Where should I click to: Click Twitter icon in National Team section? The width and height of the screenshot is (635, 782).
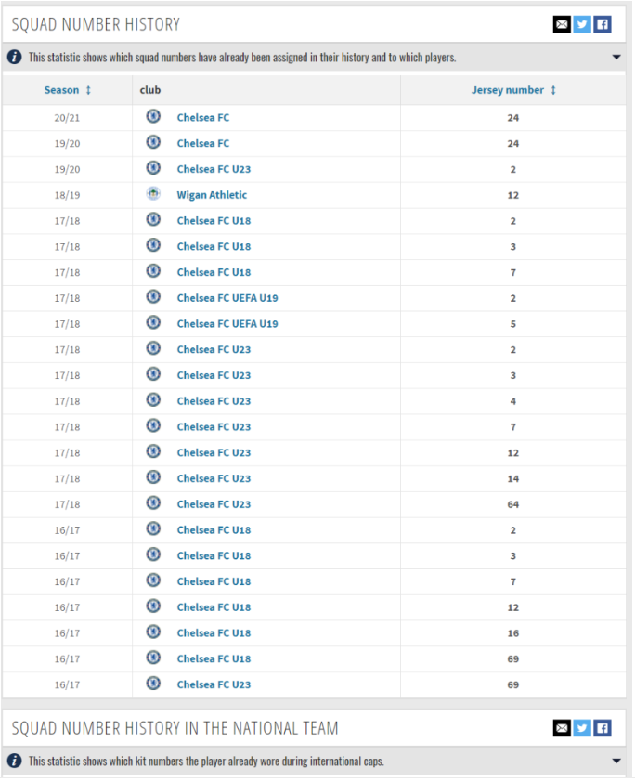coord(582,728)
